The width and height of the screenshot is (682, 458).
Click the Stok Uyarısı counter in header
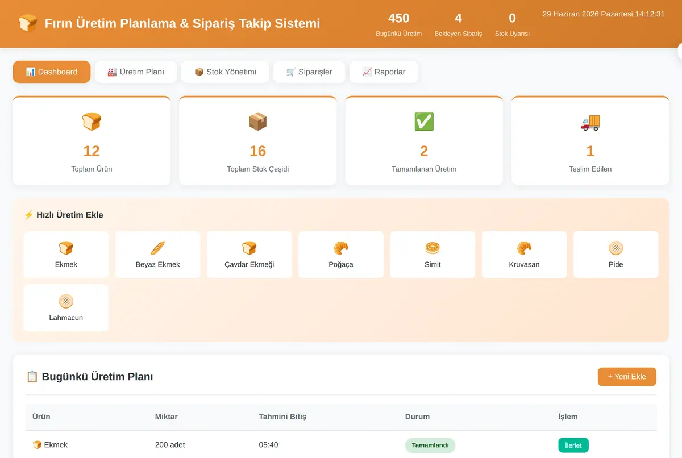pos(512,25)
